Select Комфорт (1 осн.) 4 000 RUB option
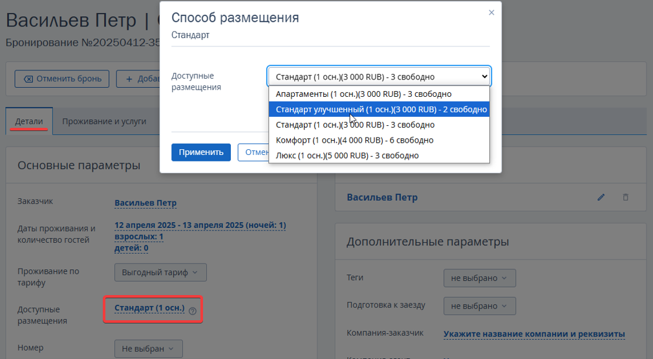The height and width of the screenshot is (359, 653). point(379,140)
